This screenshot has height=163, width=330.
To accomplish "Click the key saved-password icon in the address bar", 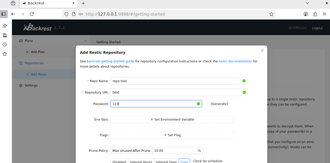I will (81, 14).
